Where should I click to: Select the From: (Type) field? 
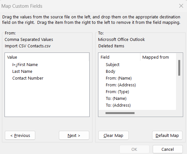pyautogui.click(x=117, y=92)
